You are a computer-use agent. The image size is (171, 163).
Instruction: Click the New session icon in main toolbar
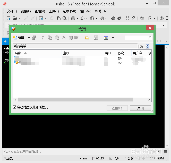pyautogui.click(x=8, y=18)
